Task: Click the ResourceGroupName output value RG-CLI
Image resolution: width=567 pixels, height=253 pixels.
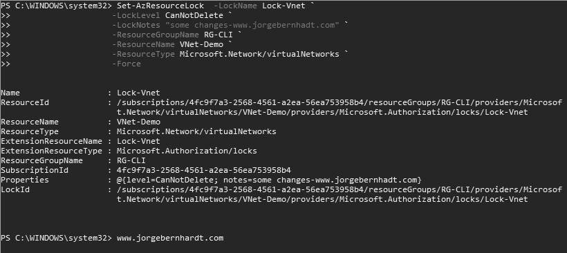Action: pyautogui.click(x=131, y=160)
